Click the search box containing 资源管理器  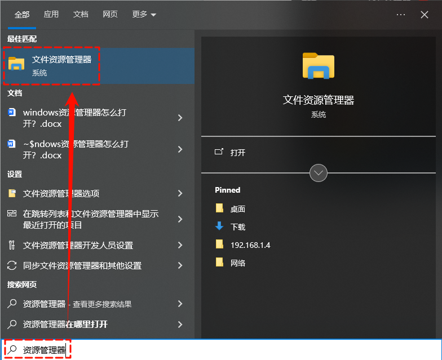(221, 349)
